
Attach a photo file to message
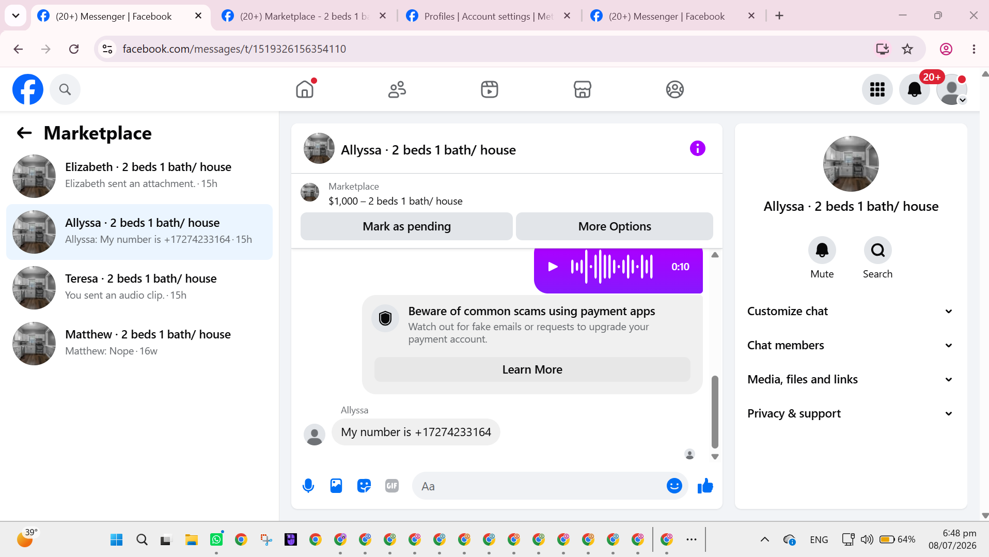tap(336, 486)
